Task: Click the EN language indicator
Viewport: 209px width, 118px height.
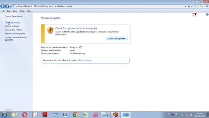Action: [x=169, y=114]
